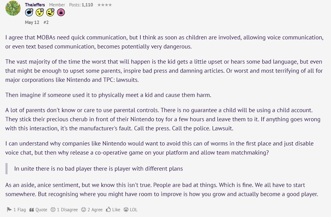Image resolution: width=331 pixels, height=217 pixels.
Task: Select the yellow smiley face badge
Action: 40,12
